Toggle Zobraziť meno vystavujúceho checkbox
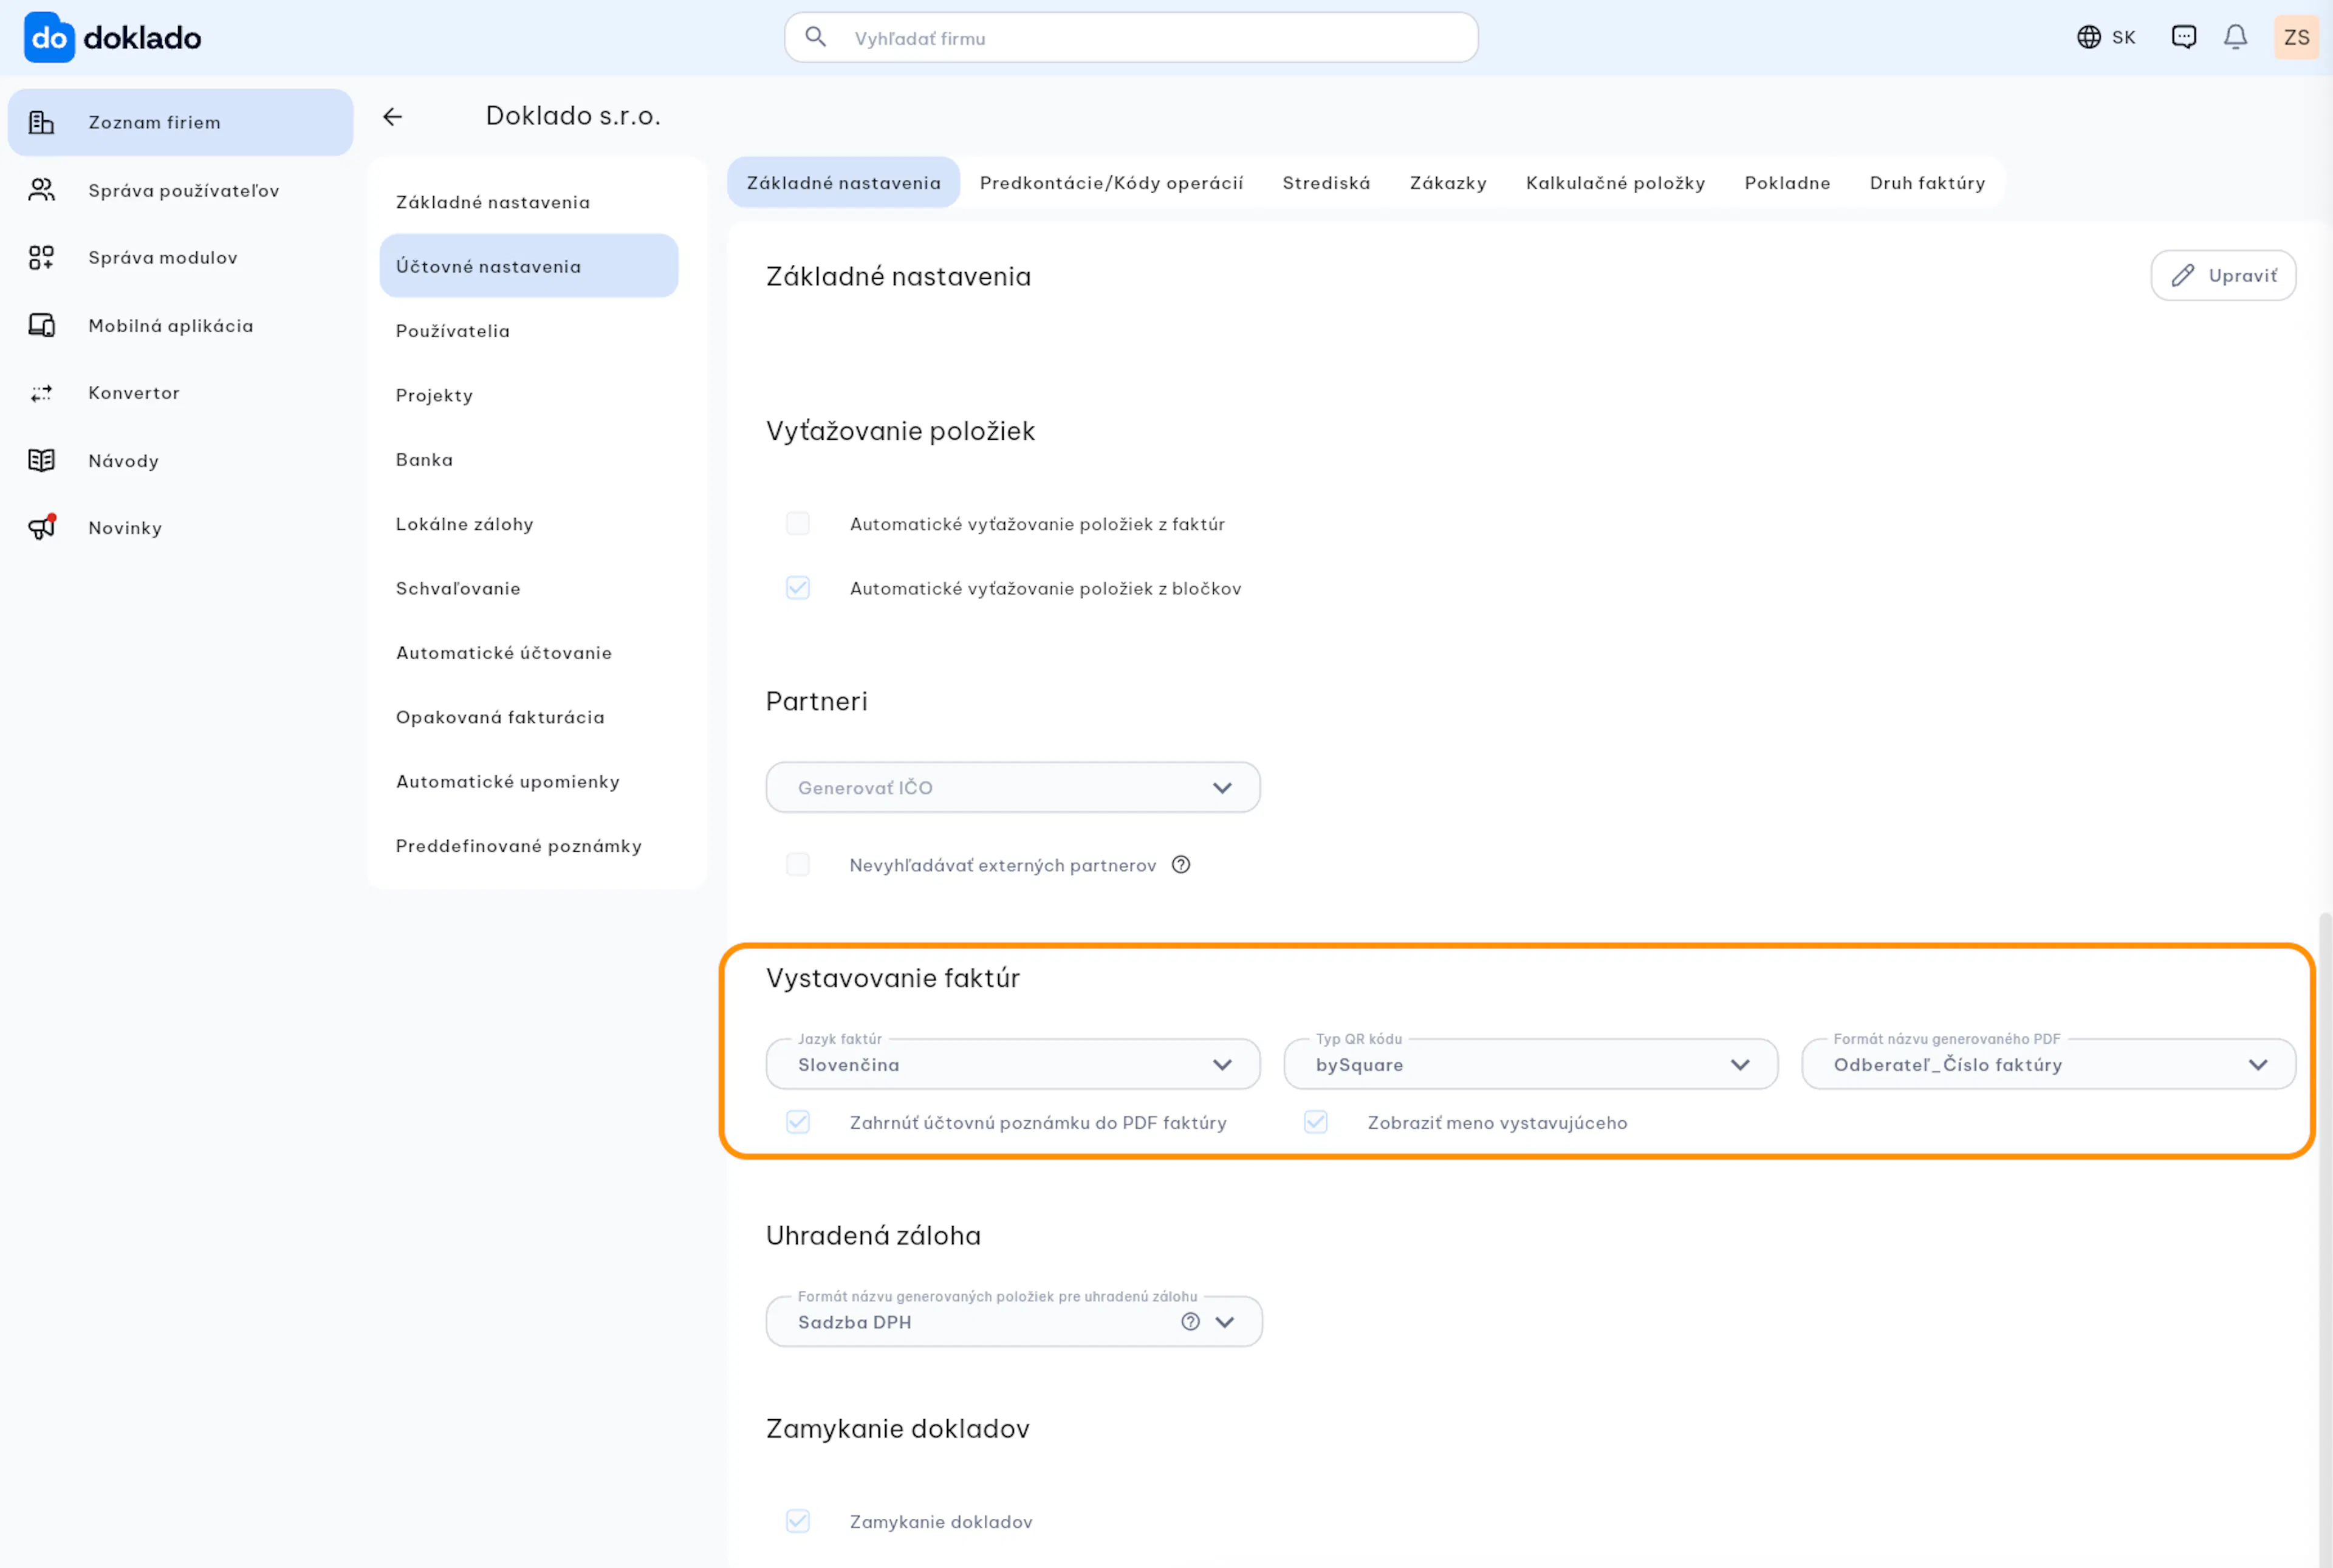The width and height of the screenshot is (2333, 1568). pyautogui.click(x=1316, y=1122)
